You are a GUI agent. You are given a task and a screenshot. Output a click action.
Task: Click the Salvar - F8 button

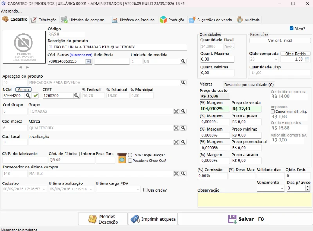[245, 219]
